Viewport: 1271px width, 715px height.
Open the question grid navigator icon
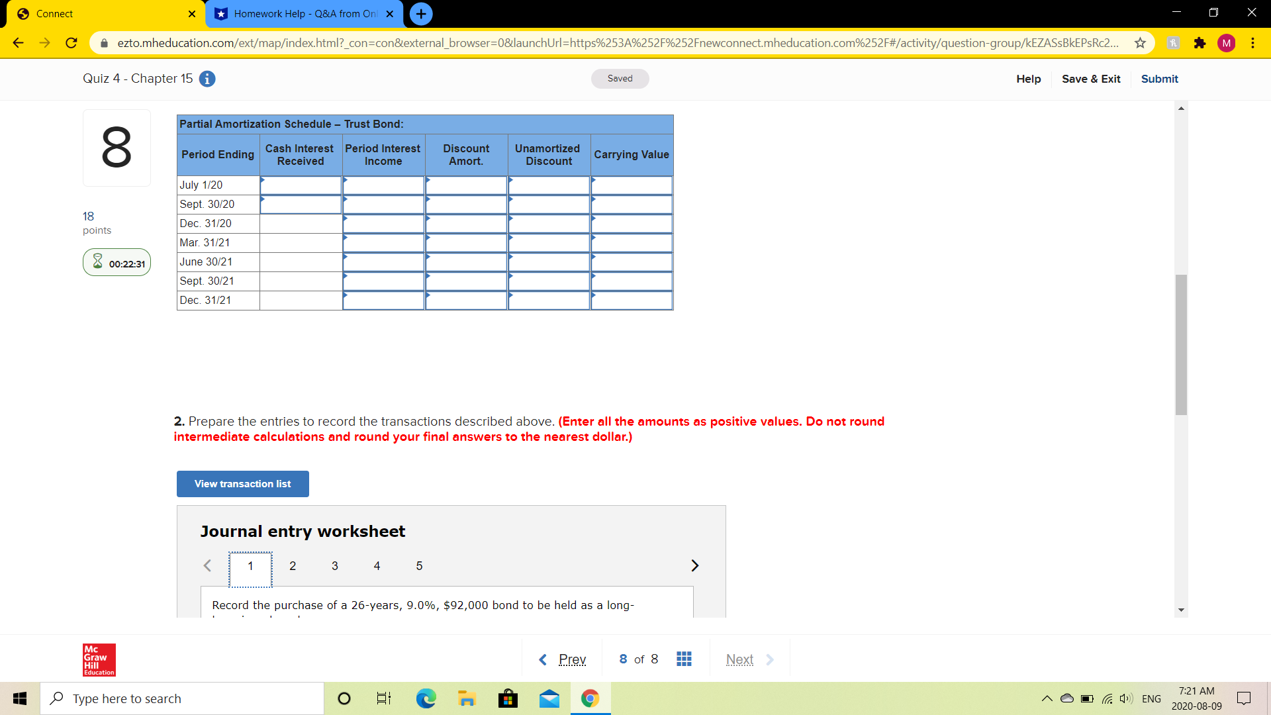(x=684, y=659)
